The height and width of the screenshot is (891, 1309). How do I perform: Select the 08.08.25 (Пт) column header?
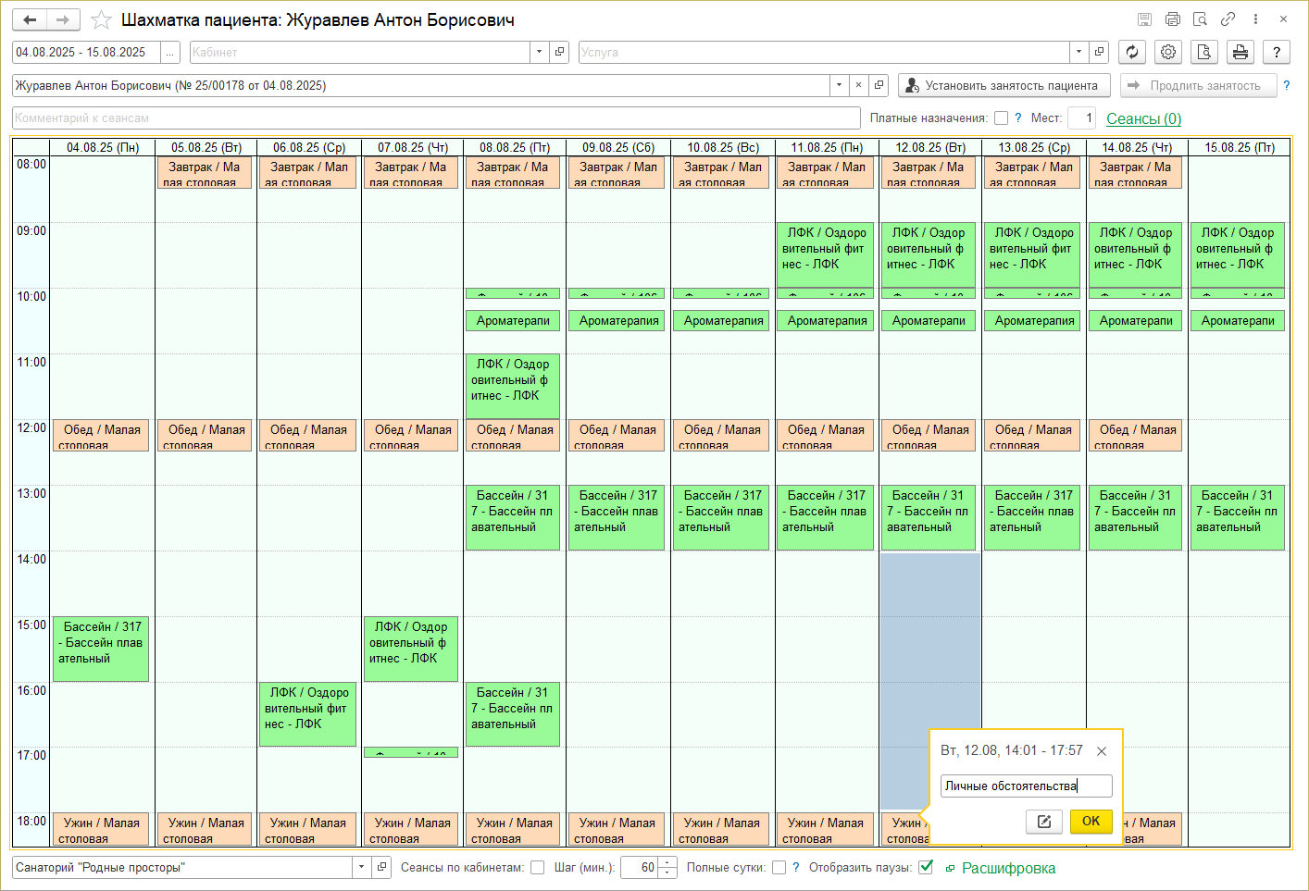tap(515, 147)
